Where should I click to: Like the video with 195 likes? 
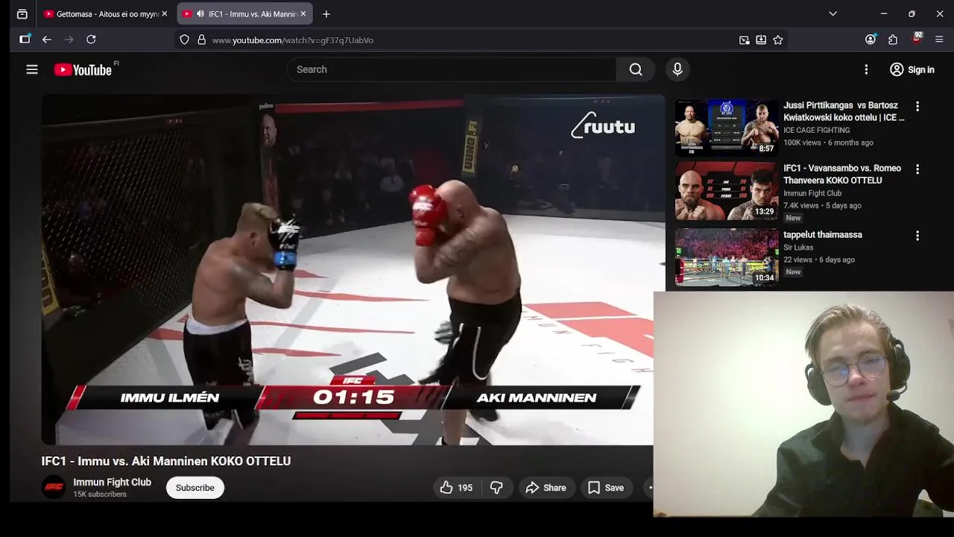[x=456, y=488]
